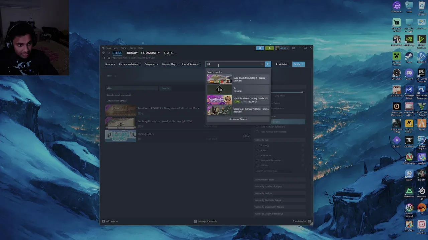Open the Recycle Bin desktop icon
The image size is (428, 240).
[x=421, y=8]
